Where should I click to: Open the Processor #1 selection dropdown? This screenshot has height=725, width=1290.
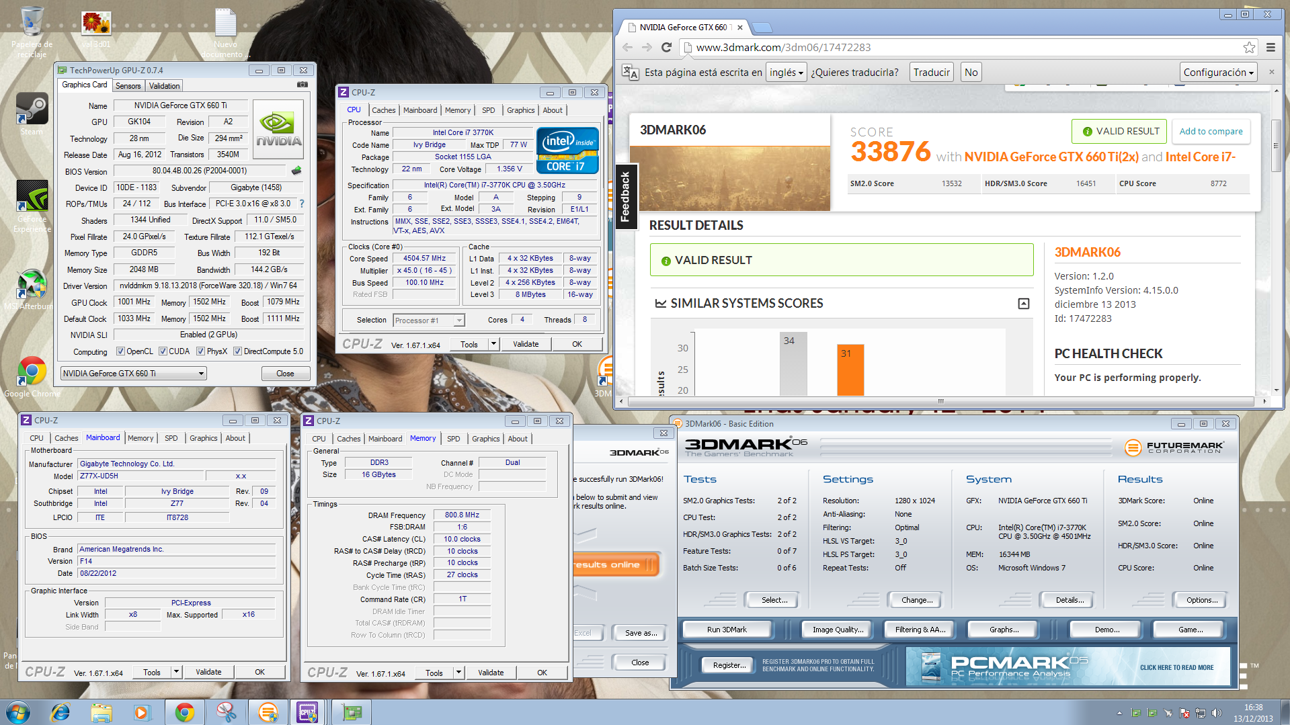pos(429,321)
